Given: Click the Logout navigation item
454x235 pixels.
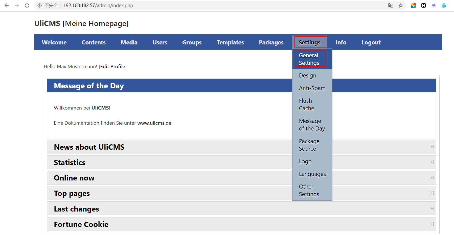Looking at the screenshot, I should tap(371, 42).
